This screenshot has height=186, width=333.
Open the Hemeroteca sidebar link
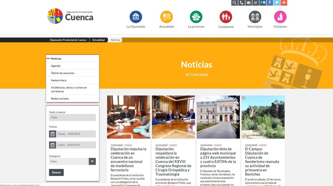(59, 80)
